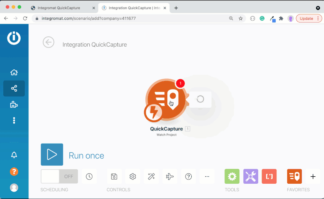Open green Flow control tools icon
Viewport: 324px width, 199px height.
pos(232,177)
